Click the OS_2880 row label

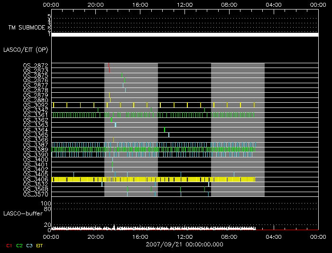coord(36,100)
